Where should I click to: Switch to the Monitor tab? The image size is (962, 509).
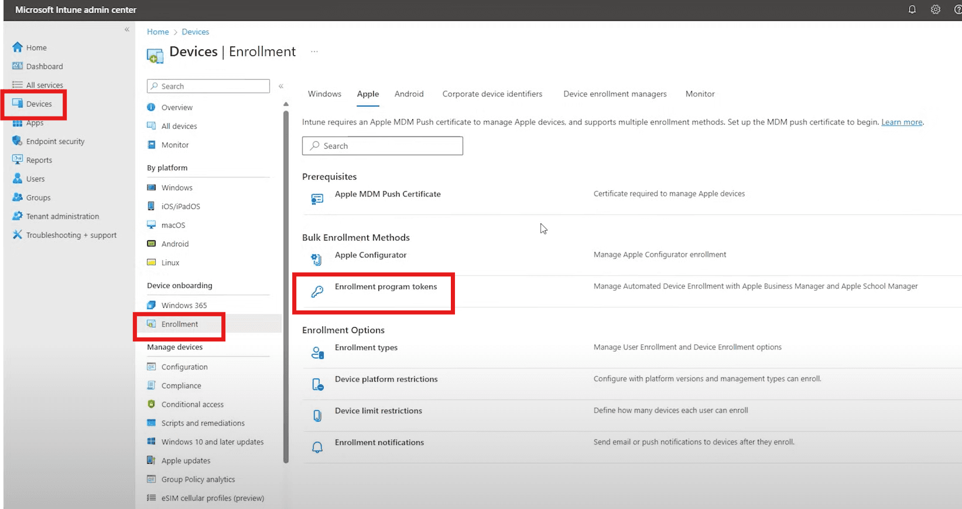tap(700, 94)
